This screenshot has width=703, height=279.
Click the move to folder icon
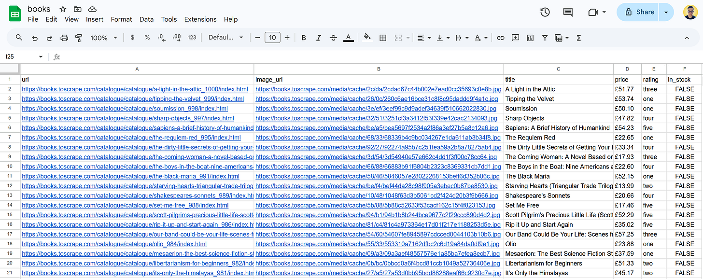click(78, 9)
